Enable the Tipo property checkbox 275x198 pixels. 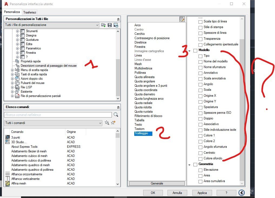(x=200, y=56)
